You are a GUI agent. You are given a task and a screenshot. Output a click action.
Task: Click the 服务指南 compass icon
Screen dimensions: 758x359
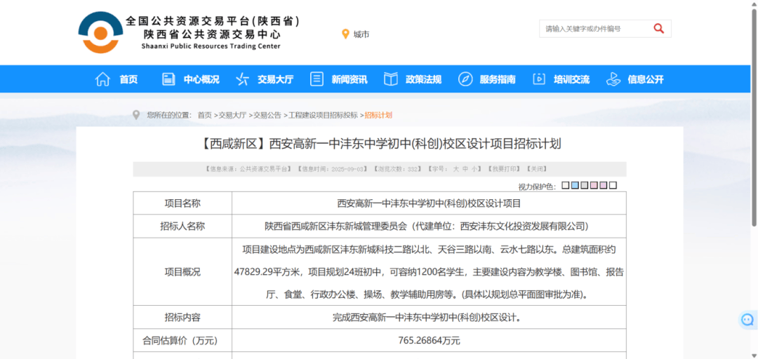465,79
